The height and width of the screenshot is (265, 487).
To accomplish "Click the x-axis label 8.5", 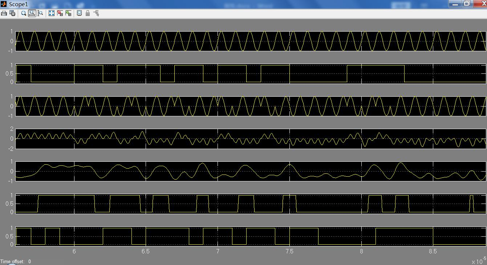I will coord(433,251).
